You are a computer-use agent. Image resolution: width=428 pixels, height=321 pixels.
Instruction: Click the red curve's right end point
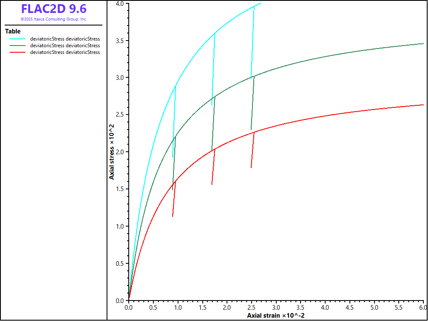[x=423, y=105]
